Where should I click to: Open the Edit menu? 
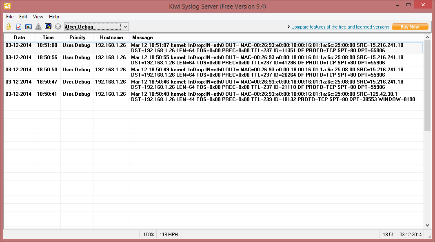coord(23,17)
